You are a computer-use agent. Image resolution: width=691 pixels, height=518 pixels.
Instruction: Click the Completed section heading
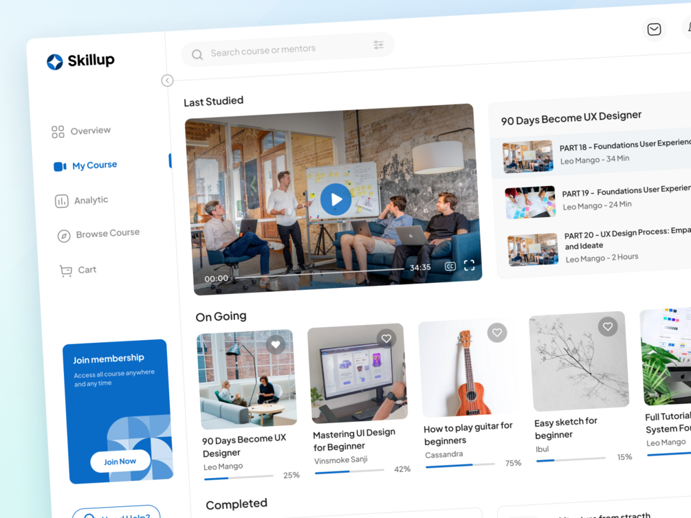coord(237,504)
